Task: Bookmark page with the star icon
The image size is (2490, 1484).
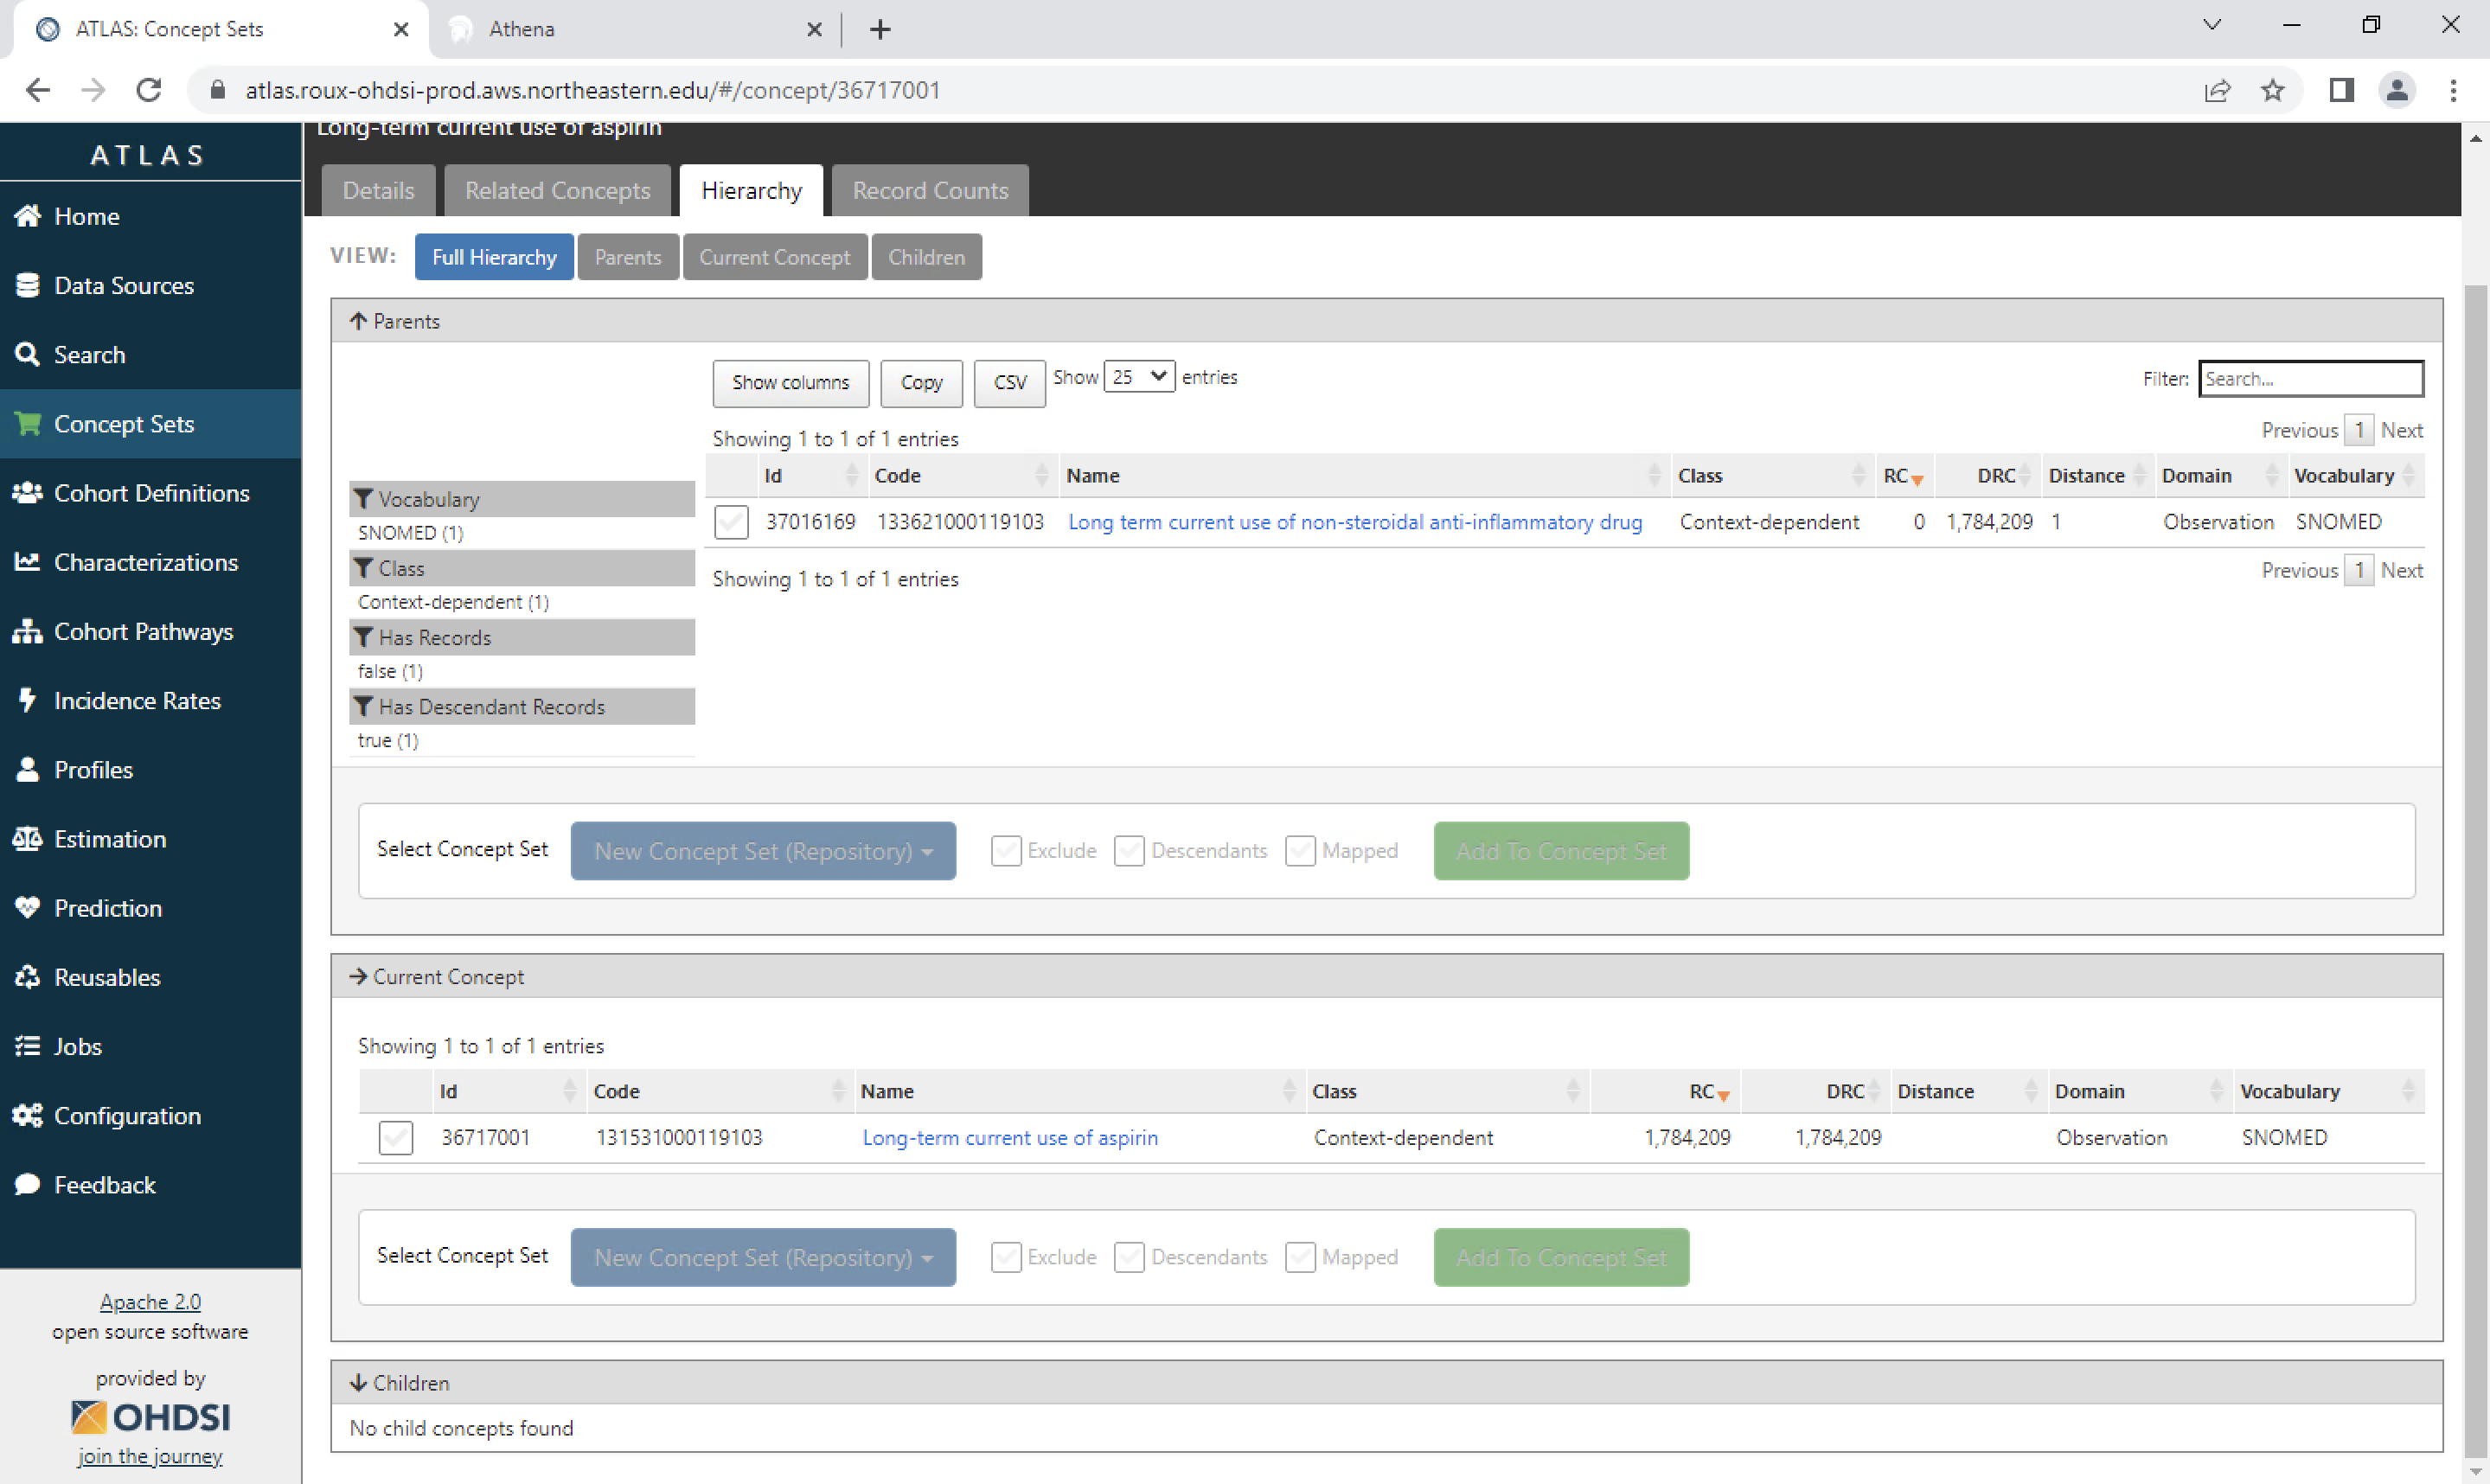Action: [x=2272, y=90]
